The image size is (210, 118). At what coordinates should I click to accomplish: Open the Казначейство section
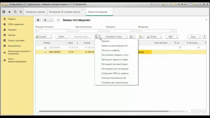pyautogui.click(x=14, y=46)
